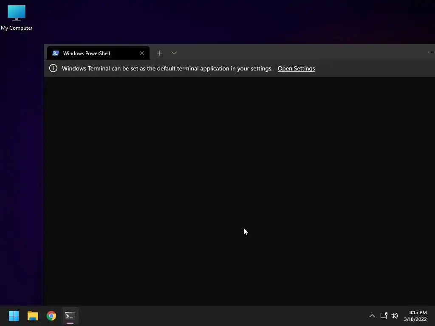Click inside the PowerShell terminal pane
This screenshot has width=435, height=326.
pos(240,191)
